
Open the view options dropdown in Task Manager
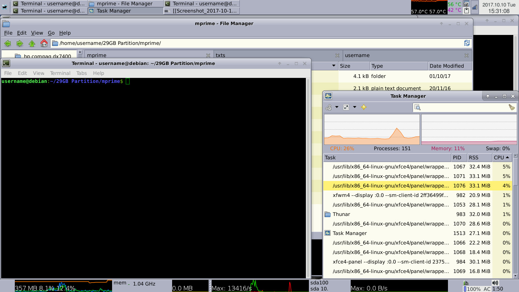point(354,107)
